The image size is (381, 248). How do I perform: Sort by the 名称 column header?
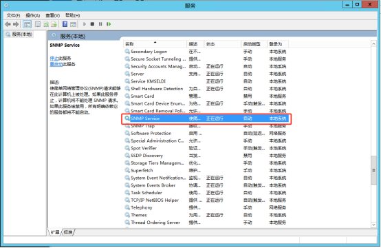[x=155, y=44]
